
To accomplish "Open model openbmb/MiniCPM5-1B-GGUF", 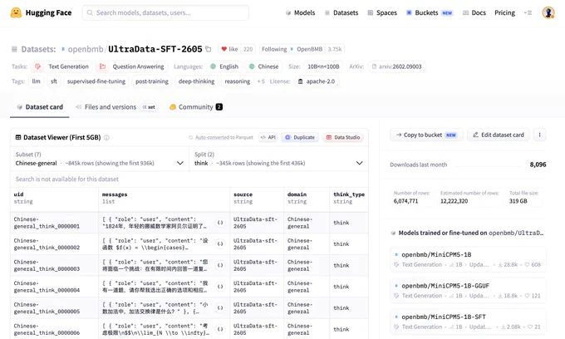I will pos(468,290).
